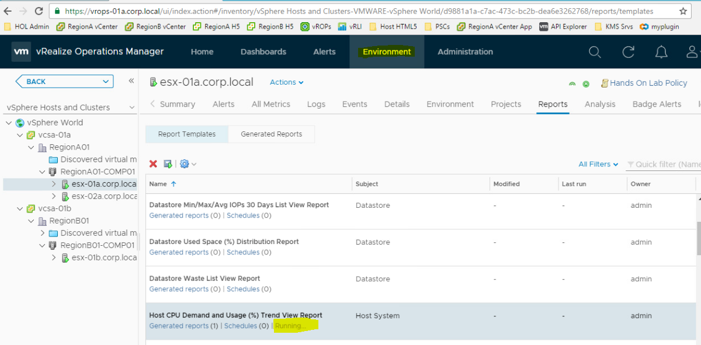
Task: Open the API Explorer bookmark
Action: 564,26
